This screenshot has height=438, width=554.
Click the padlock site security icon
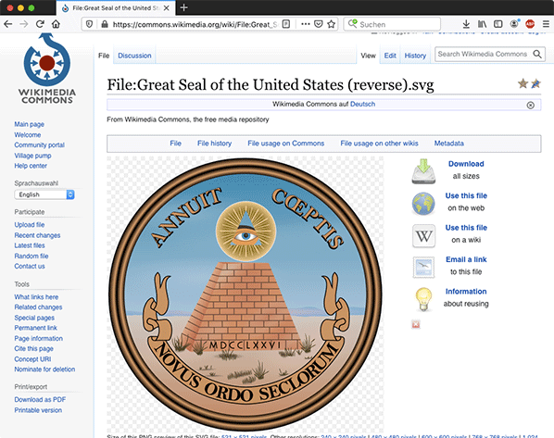tap(105, 24)
